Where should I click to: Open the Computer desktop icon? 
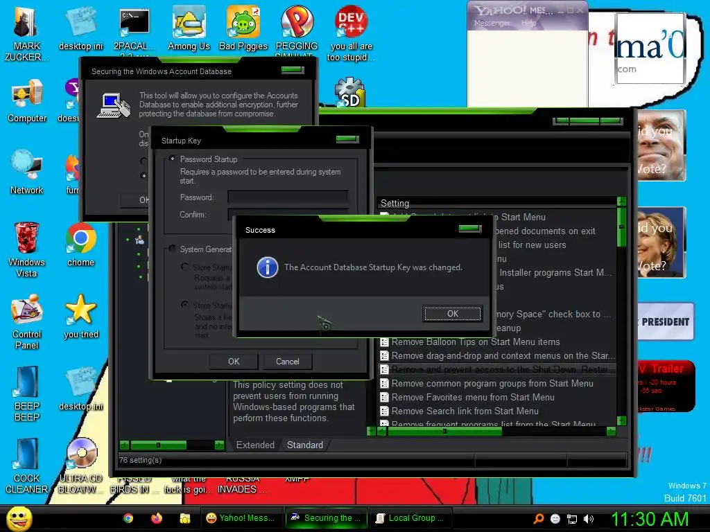point(27,101)
